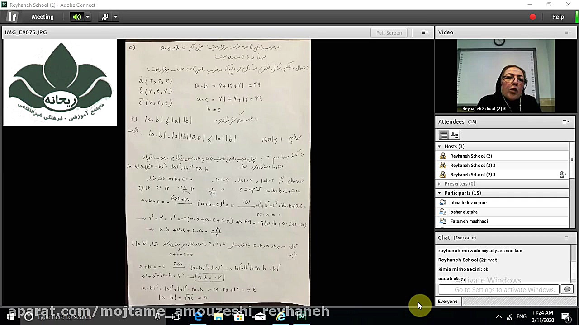Mute the speaker via its dropdown arrow
Viewport: 579px width, 325px height.
pyautogui.click(x=87, y=17)
